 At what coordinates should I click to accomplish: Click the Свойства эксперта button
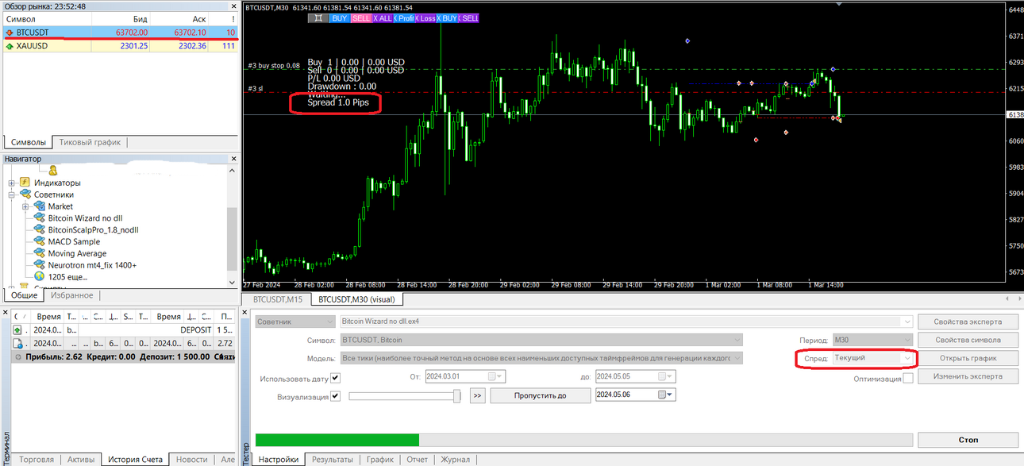click(x=968, y=322)
